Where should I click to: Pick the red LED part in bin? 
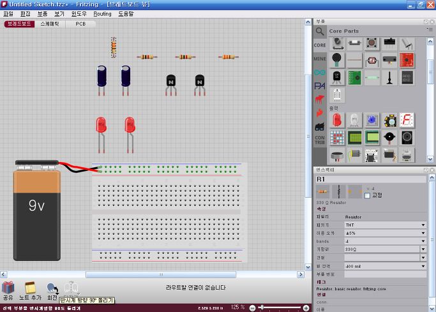(337, 120)
